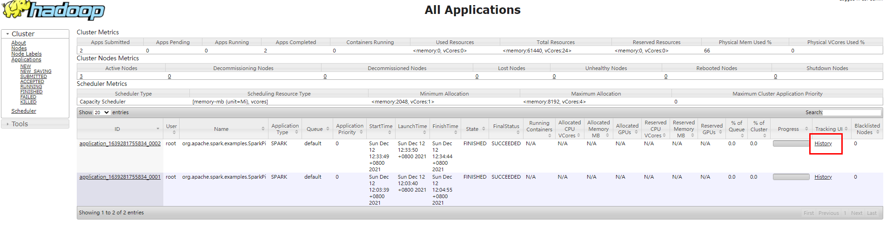Go to Previous page of table

[829, 213]
